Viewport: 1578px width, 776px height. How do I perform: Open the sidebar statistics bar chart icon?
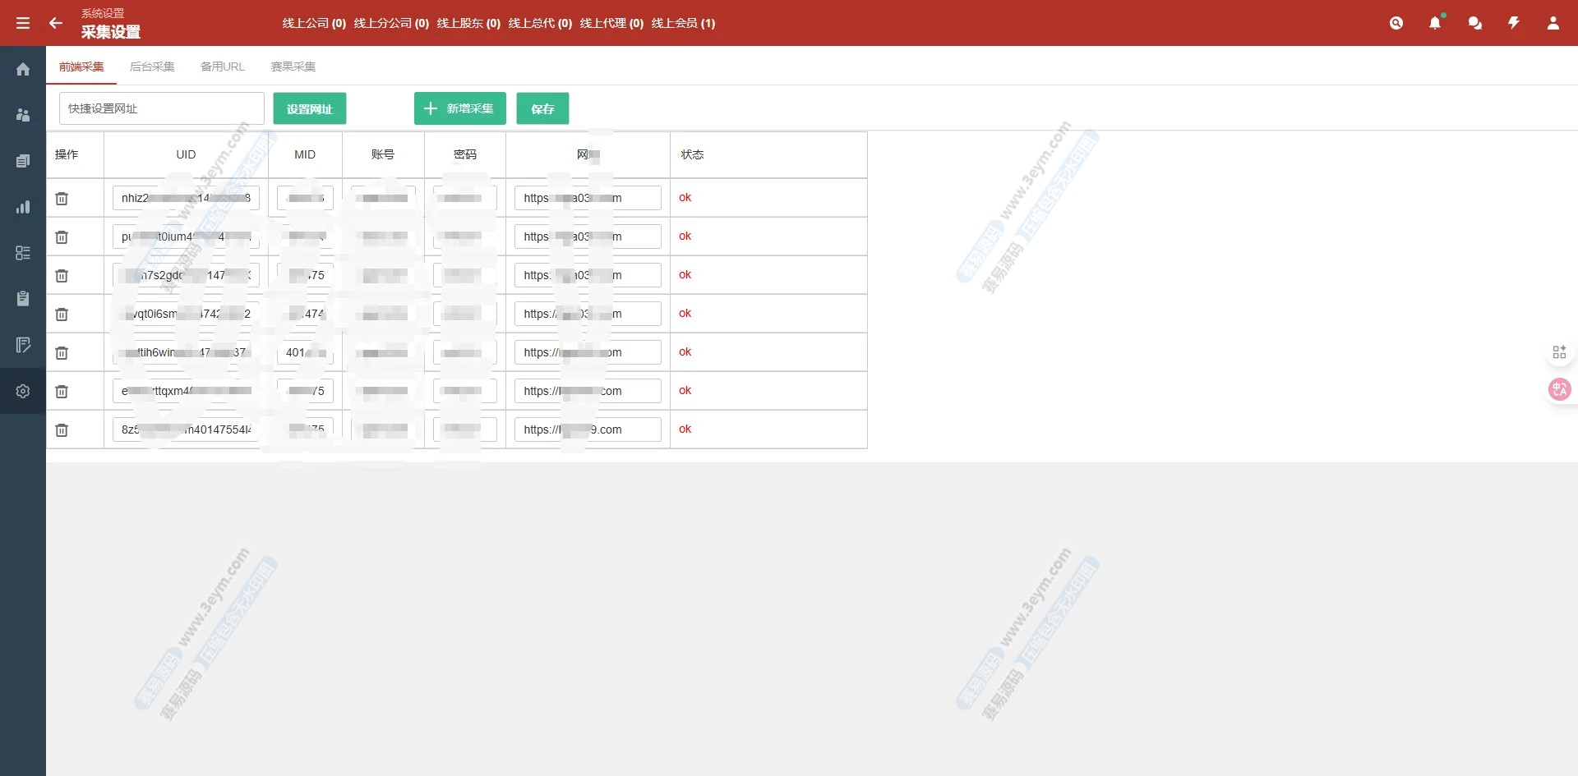click(23, 207)
